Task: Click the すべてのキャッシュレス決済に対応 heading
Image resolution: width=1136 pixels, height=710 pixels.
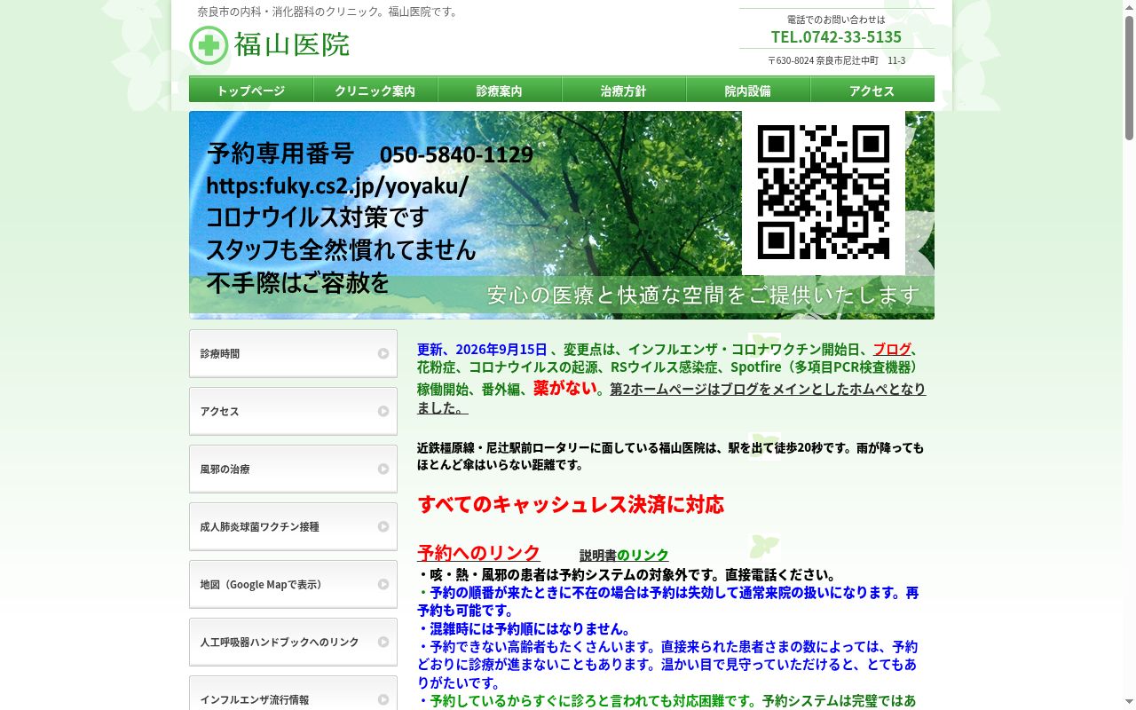Action: tap(571, 504)
